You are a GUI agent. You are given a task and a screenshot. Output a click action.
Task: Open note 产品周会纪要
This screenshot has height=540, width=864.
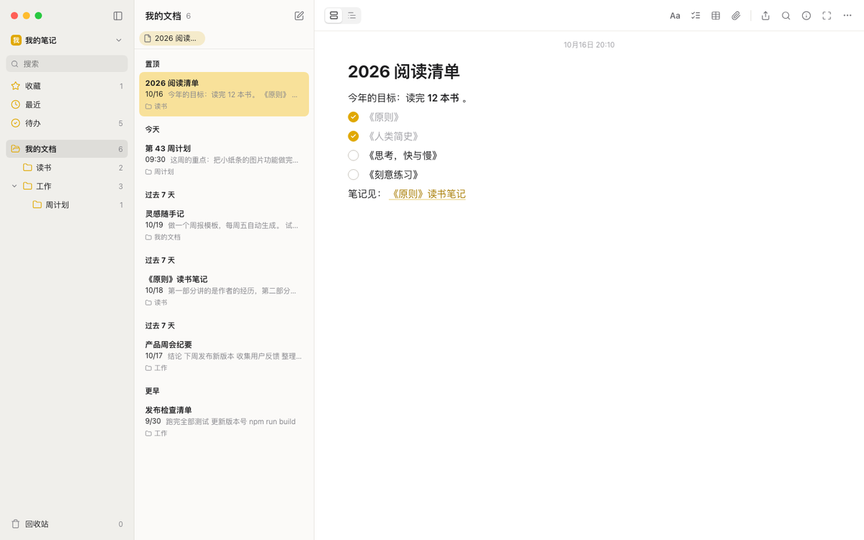click(x=224, y=356)
